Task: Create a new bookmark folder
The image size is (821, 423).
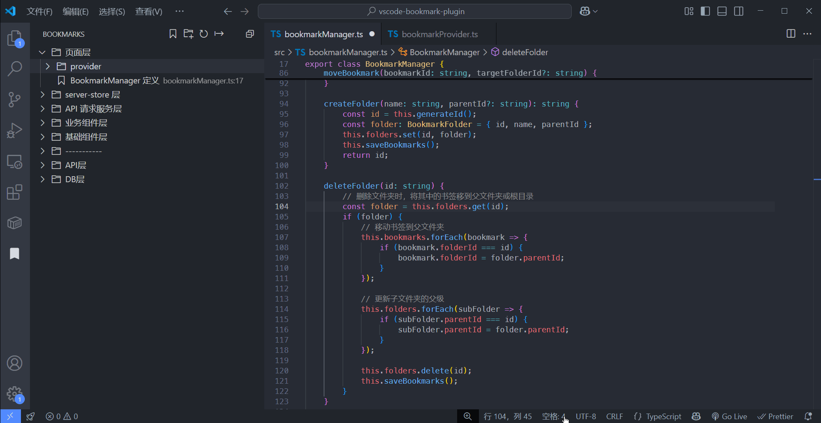Action: (188, 34)
